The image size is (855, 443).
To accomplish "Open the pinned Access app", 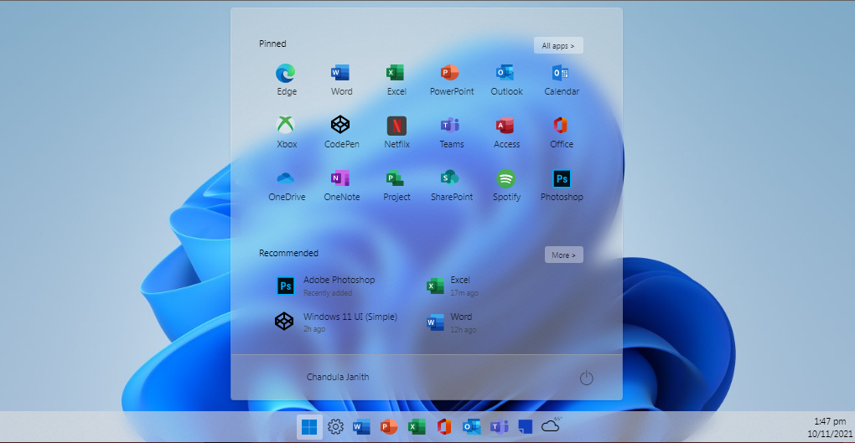I will click(506, 127).
